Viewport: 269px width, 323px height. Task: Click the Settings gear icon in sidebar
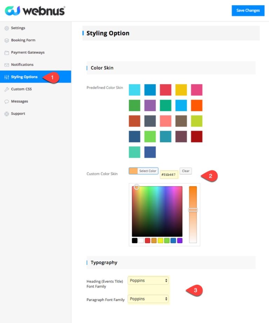click(x=7, y=28)
